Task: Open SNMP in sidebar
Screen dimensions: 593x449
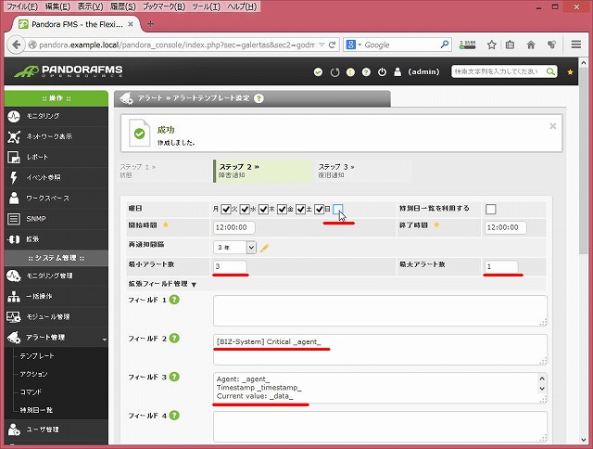Action: pyautogui.click(x=56, y=219)
